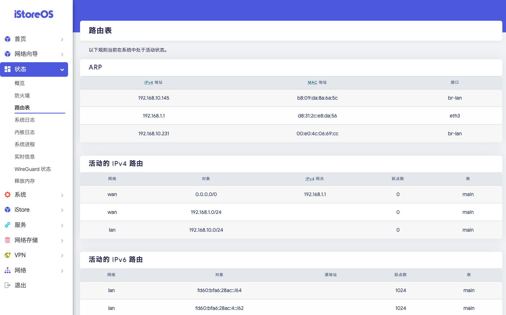The image size is (506, 315).
Task: Select the 网络 network icon
Action: click(x=7, y=270)
